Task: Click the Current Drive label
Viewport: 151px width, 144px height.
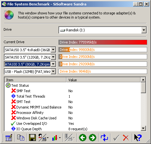Action: point(14,42)
